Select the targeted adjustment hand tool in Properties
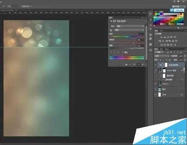Image resolution: width=187 pixels, height=145 pixels. [x=111, y=30]
